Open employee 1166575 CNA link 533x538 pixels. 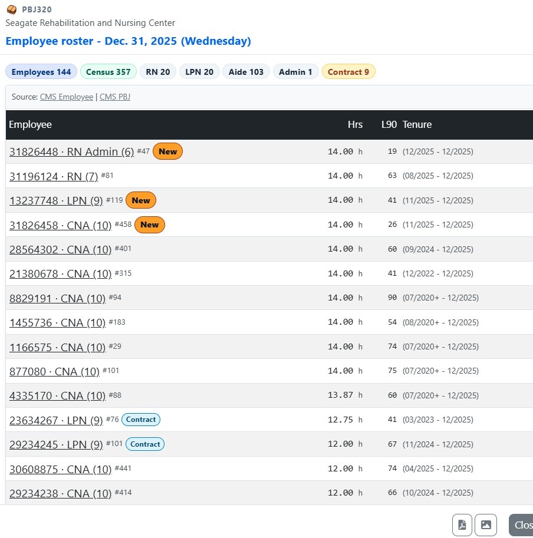pyautogui.click(x=57, y=348)
